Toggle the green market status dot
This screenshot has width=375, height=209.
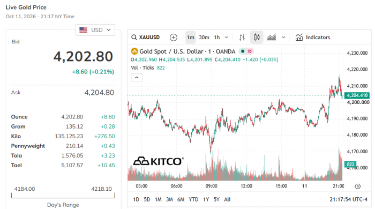243,51
